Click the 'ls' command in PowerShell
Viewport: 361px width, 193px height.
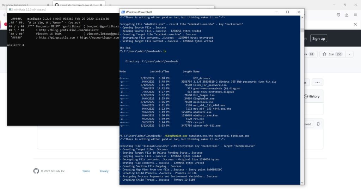tap(165, 51)
